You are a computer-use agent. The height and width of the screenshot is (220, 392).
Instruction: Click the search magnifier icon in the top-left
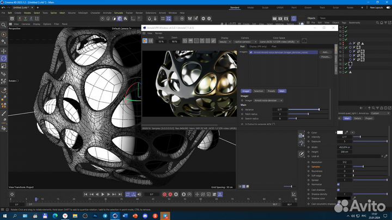(3, 25)
